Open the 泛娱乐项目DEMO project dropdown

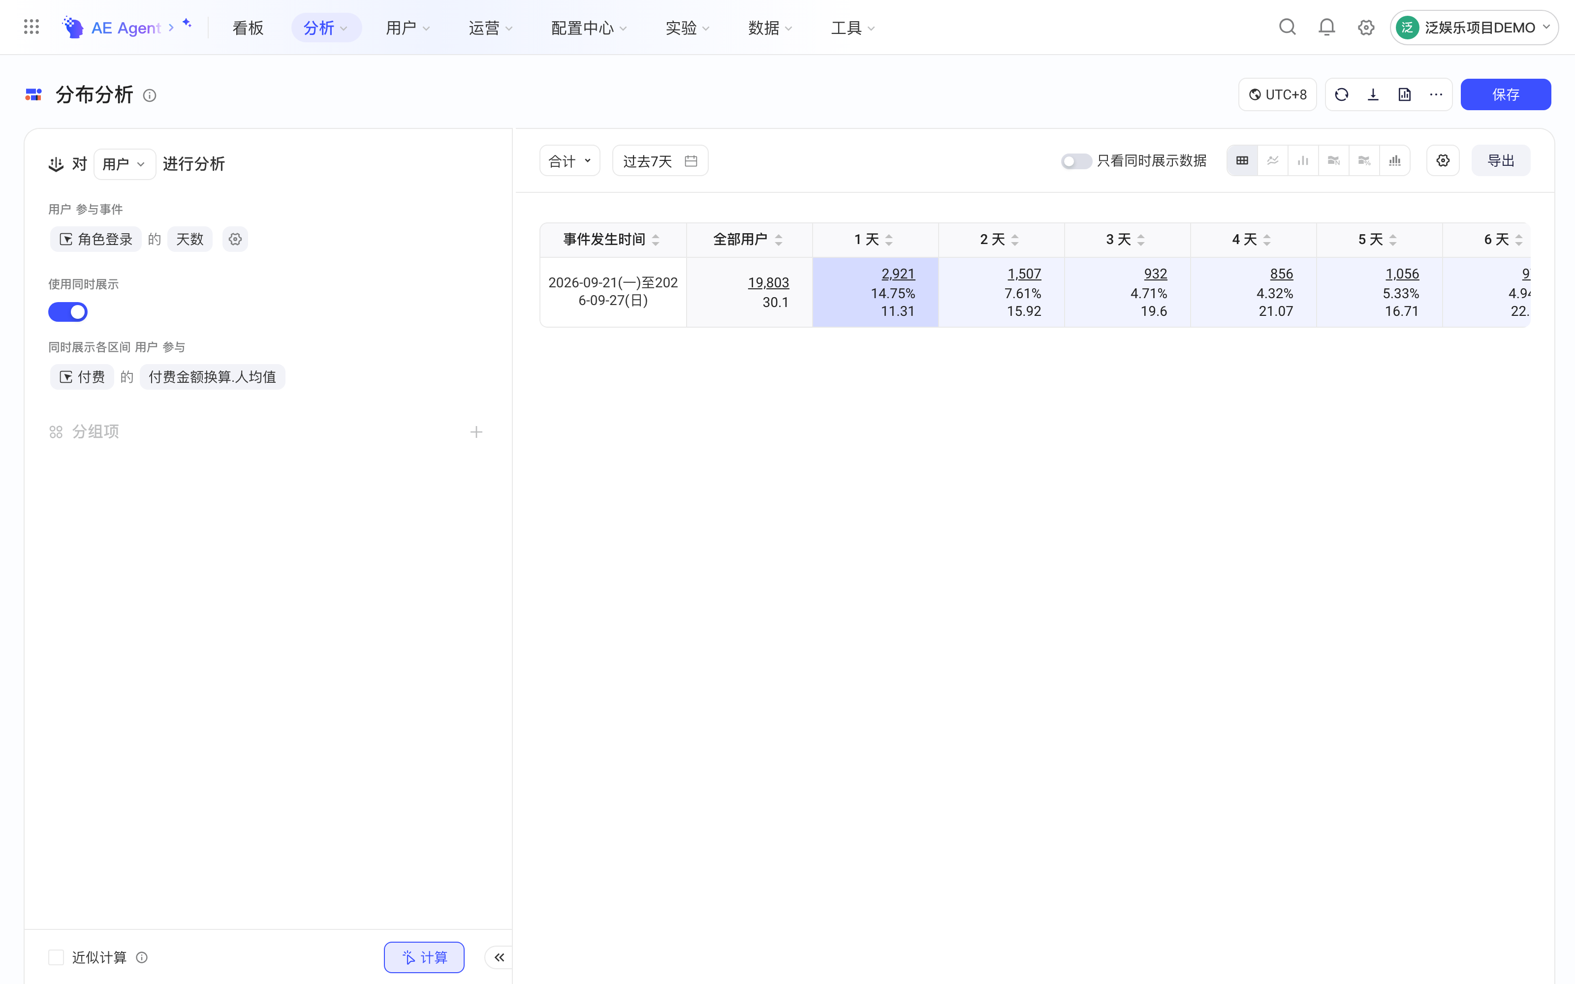tap(1474, 28)
